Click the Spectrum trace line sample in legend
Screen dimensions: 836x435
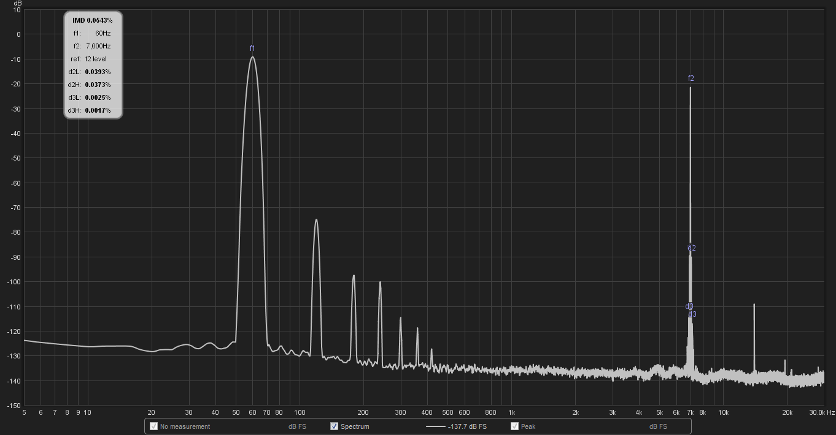tap(435, 426)
